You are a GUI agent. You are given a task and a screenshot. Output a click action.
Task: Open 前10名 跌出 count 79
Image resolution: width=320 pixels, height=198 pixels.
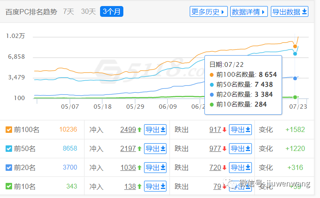point(217,186)
